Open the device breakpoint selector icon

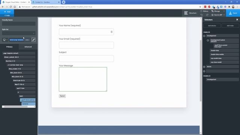coord(5,40)
